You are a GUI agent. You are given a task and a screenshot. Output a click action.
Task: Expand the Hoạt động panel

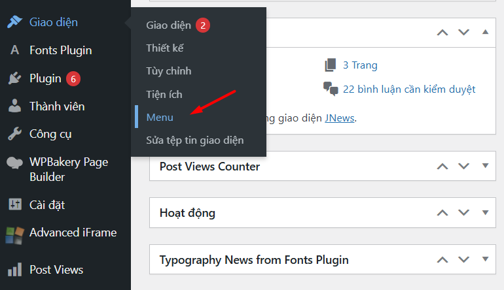click(486, 212)
